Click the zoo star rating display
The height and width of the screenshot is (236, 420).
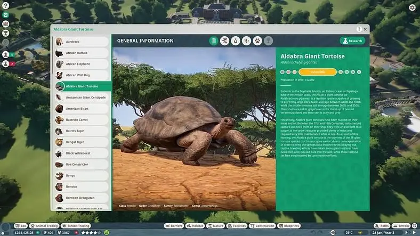[91, 233]
